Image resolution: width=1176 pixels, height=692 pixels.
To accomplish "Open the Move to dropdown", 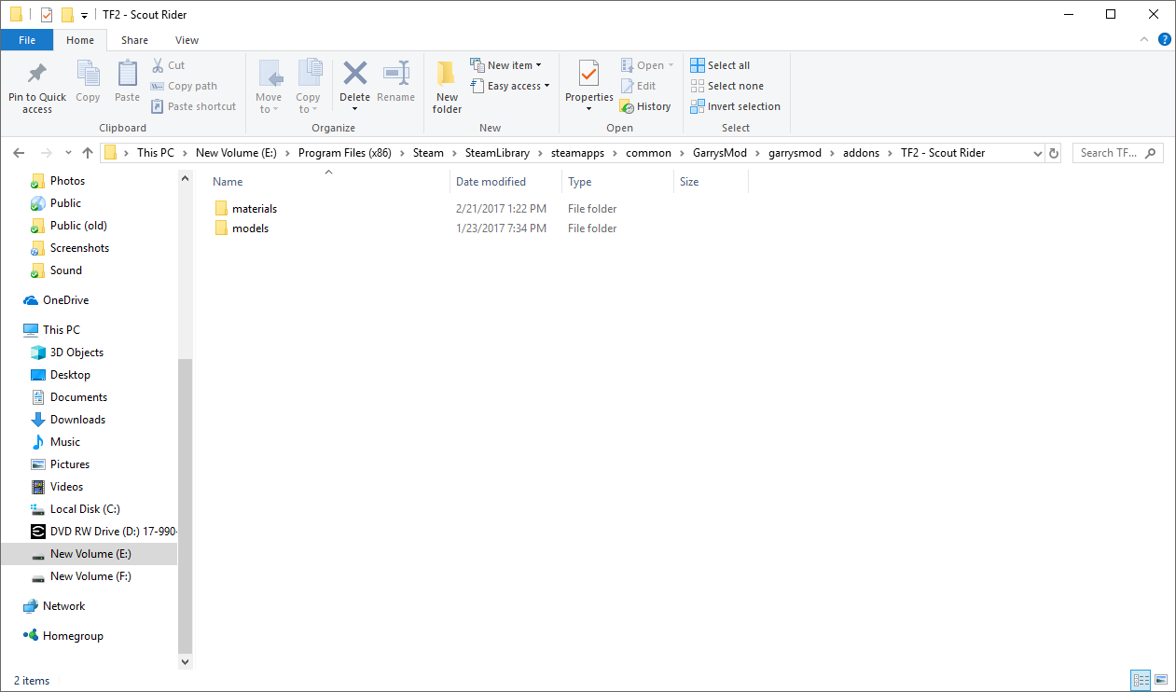I will (x=269, y=103).
